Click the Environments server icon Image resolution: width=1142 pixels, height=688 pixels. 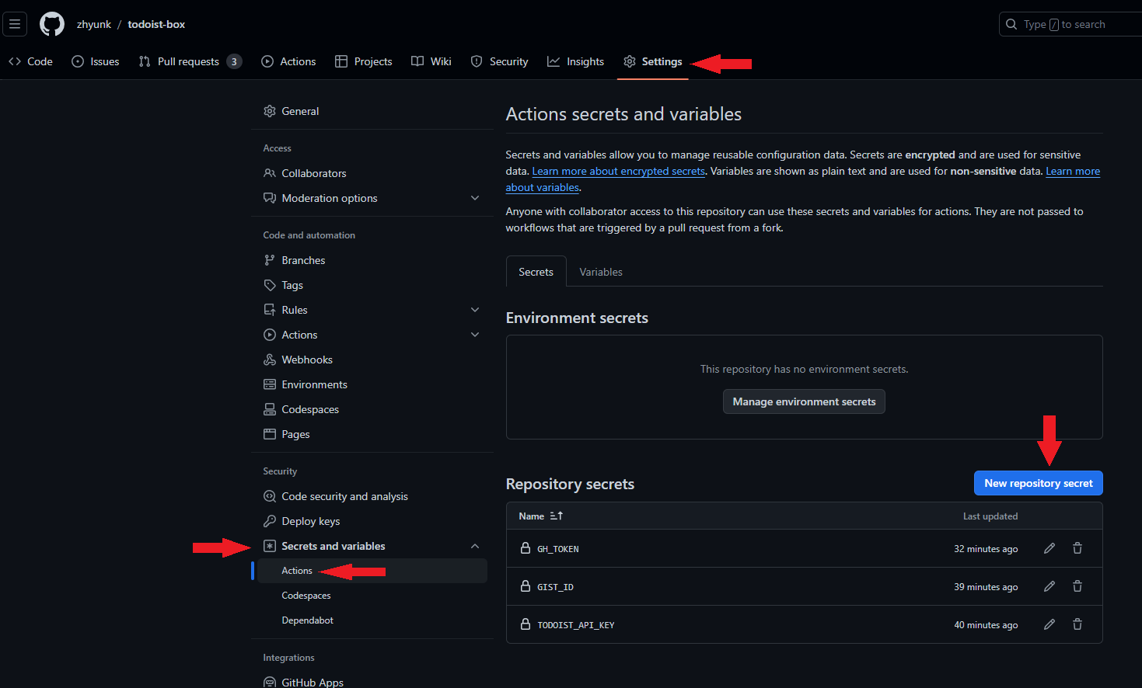click(x=270, y=384)
